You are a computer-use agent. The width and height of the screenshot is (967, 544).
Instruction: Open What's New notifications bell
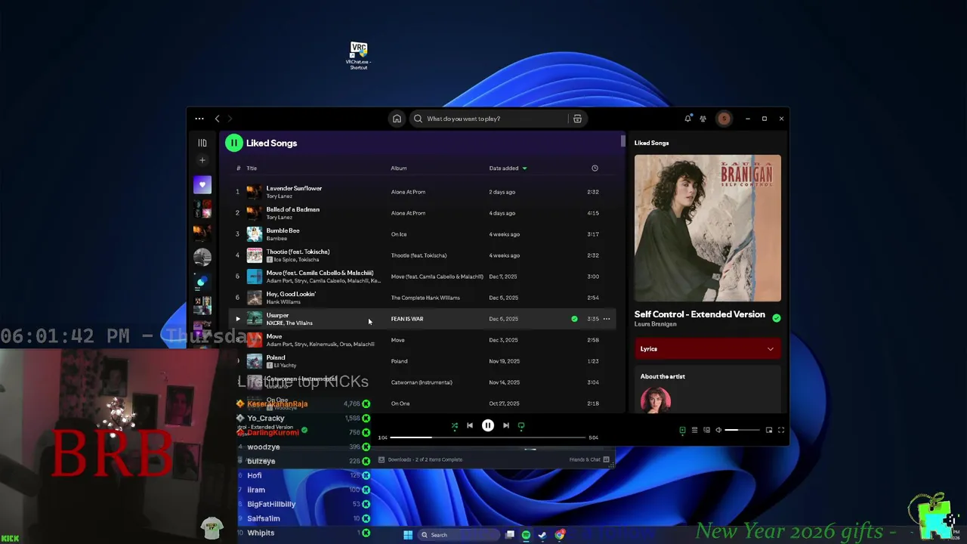(x=687, y=119)
